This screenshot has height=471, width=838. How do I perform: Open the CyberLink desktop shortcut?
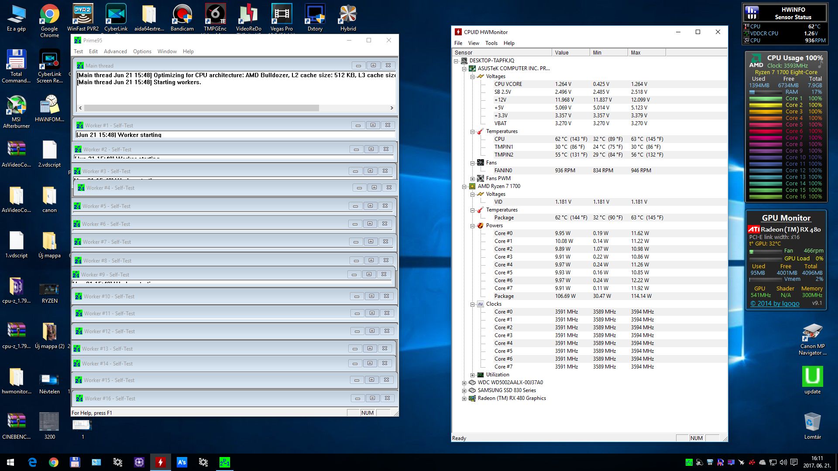point(116,18)
